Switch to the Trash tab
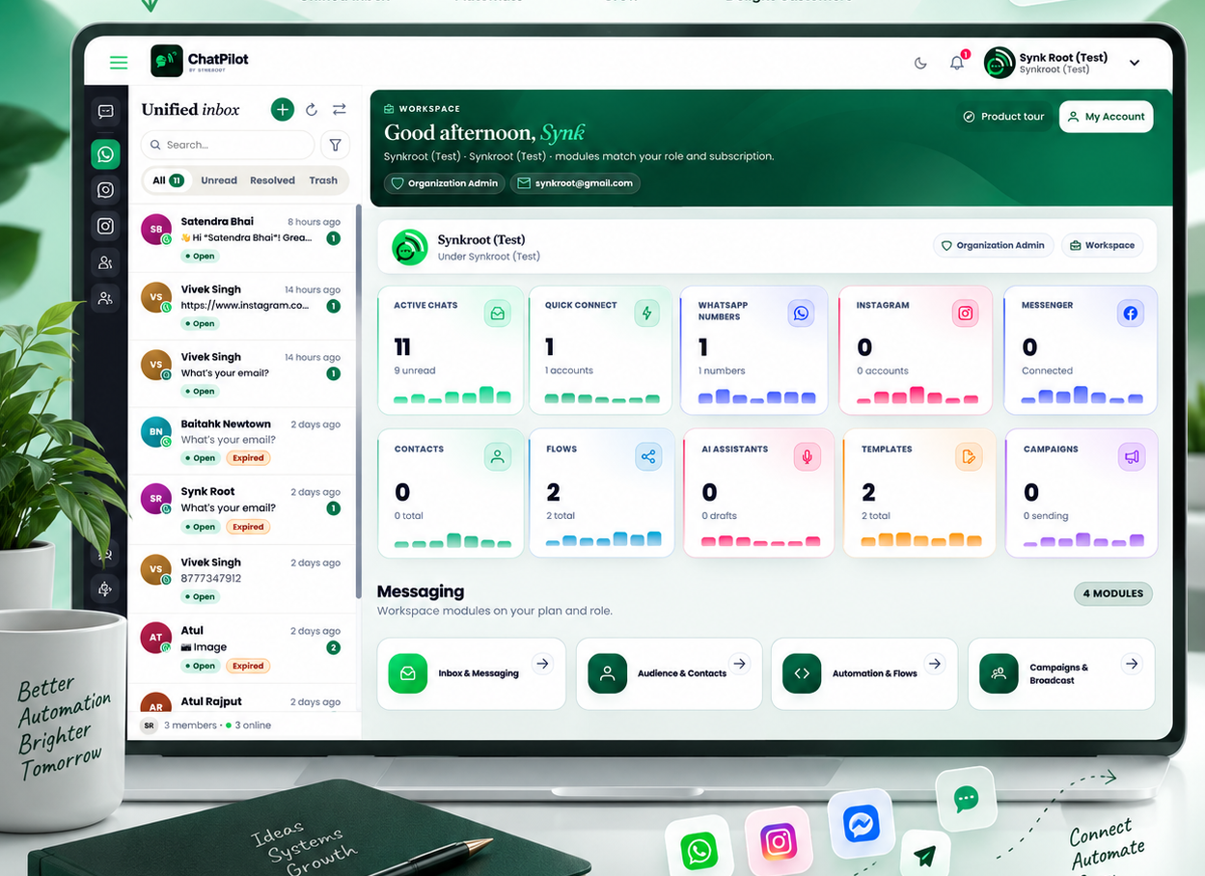The width and height of the screenshot is (1205, 876). coord(323,180)
